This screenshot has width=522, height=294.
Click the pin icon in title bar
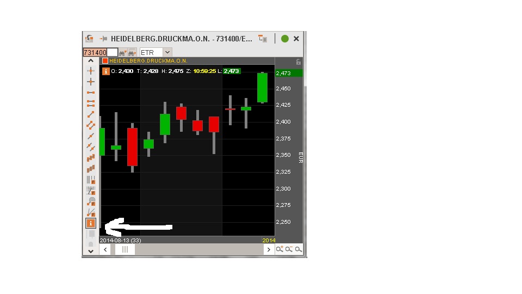point(103,39)
